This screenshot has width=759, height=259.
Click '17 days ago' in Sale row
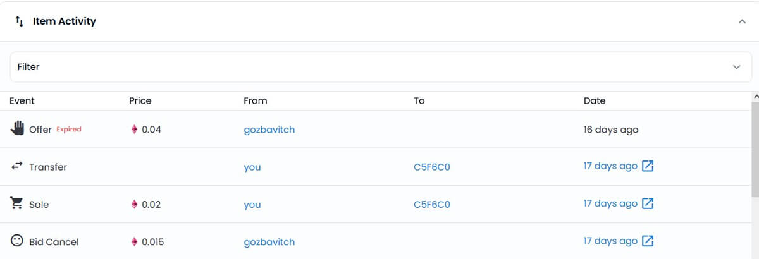click(610, 203)
